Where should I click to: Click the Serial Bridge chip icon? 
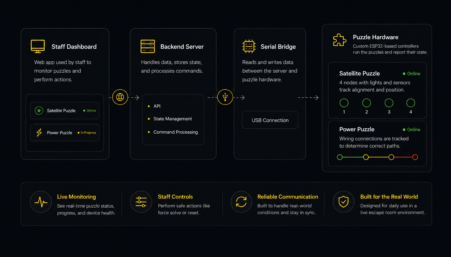(x=249, y=46)
